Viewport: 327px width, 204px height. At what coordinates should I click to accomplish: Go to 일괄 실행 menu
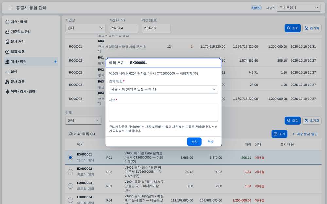[30, 52]
